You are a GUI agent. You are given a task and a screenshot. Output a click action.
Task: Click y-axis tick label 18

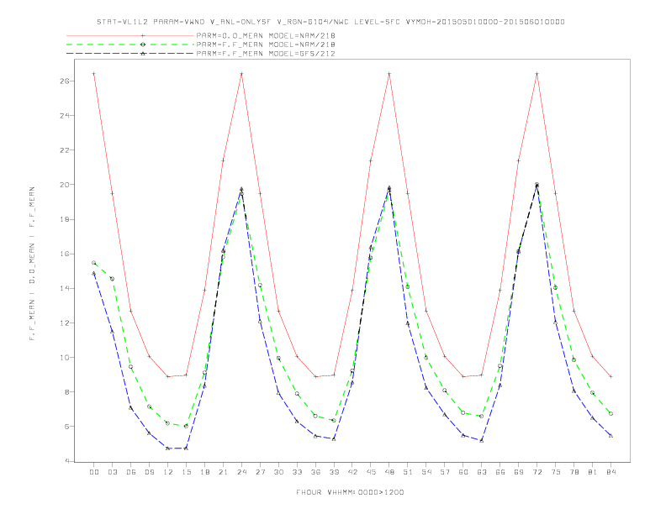pyautogui.click(x=65, y=219)
